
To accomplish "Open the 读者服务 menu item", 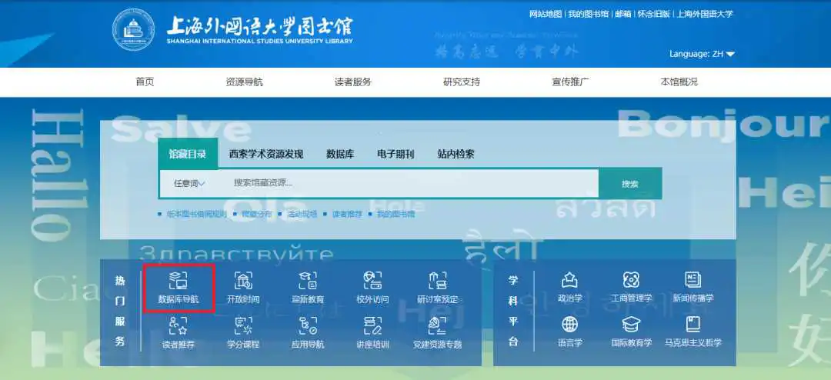I will [353, 82].
